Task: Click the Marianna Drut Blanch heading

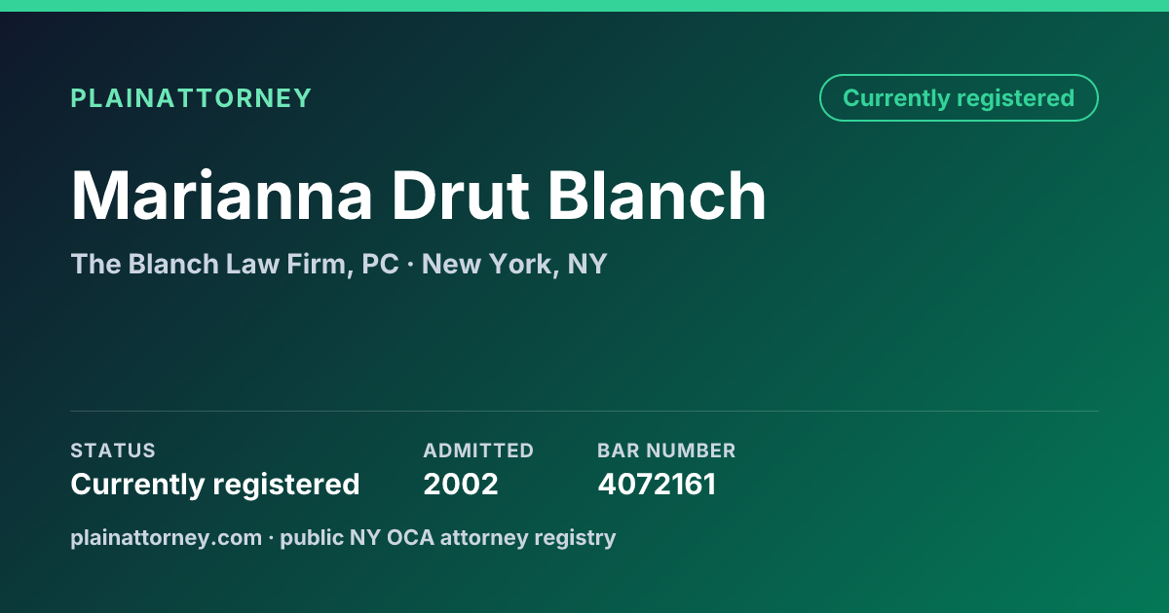Action: [x=418, y=196]
